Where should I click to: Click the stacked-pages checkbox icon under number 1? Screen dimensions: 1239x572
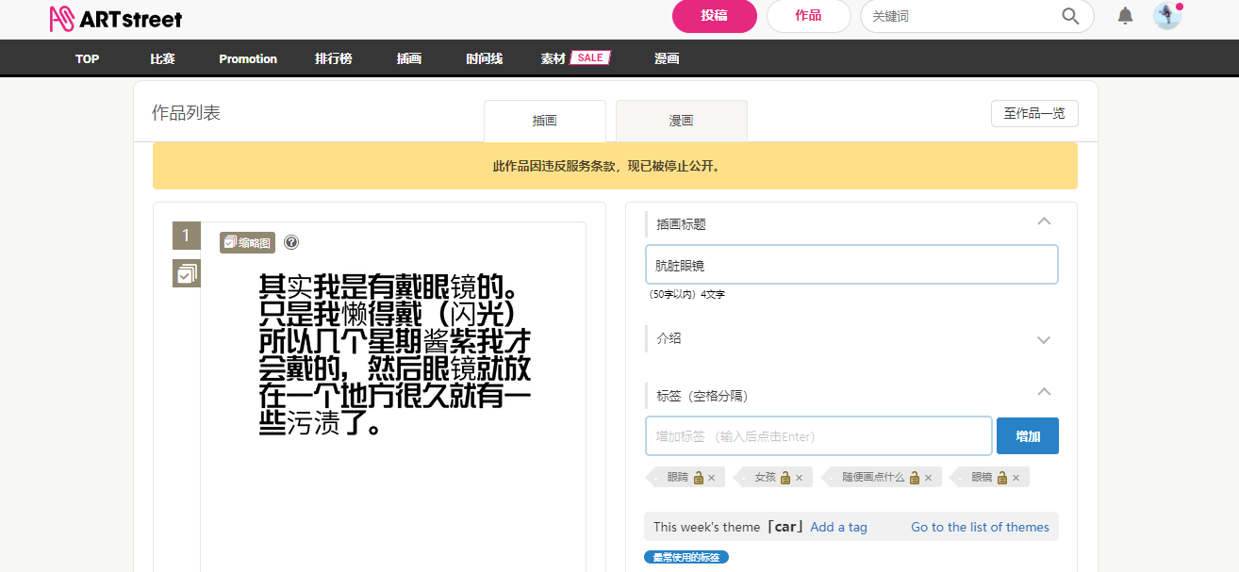coord(187,273)
